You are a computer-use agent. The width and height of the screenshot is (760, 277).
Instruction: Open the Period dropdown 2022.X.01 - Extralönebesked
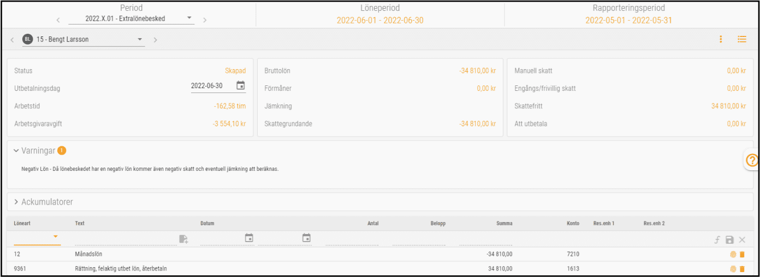[131, 19]
